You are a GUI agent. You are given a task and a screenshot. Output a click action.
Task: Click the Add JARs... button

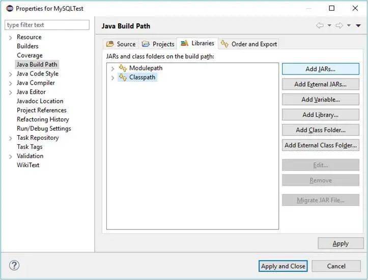[x=321, y=69]
